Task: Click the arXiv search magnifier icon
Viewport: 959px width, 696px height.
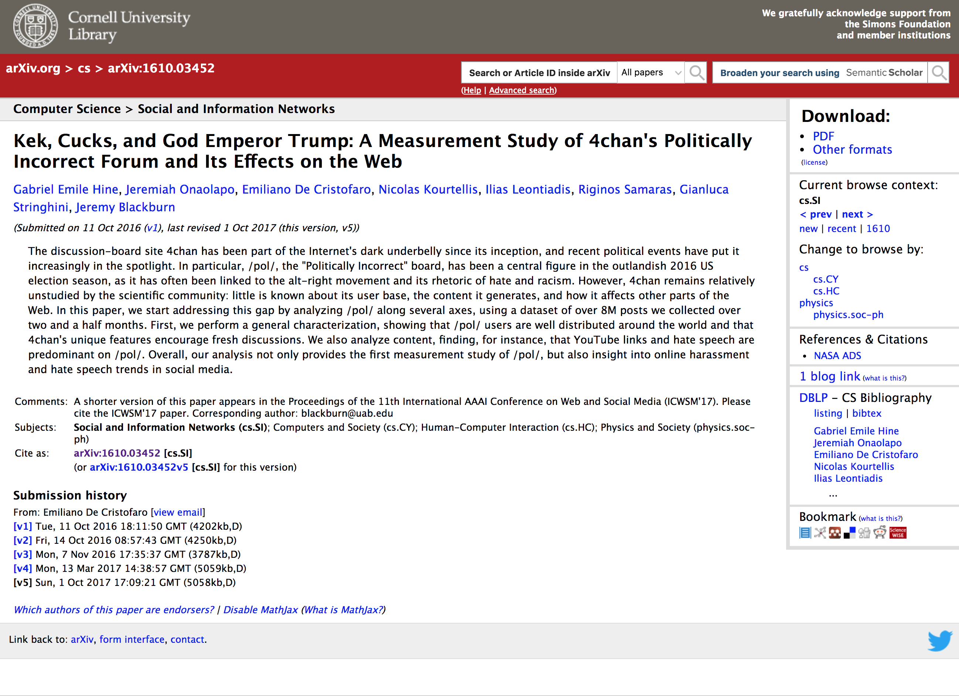Action: (x=696, y=73)
